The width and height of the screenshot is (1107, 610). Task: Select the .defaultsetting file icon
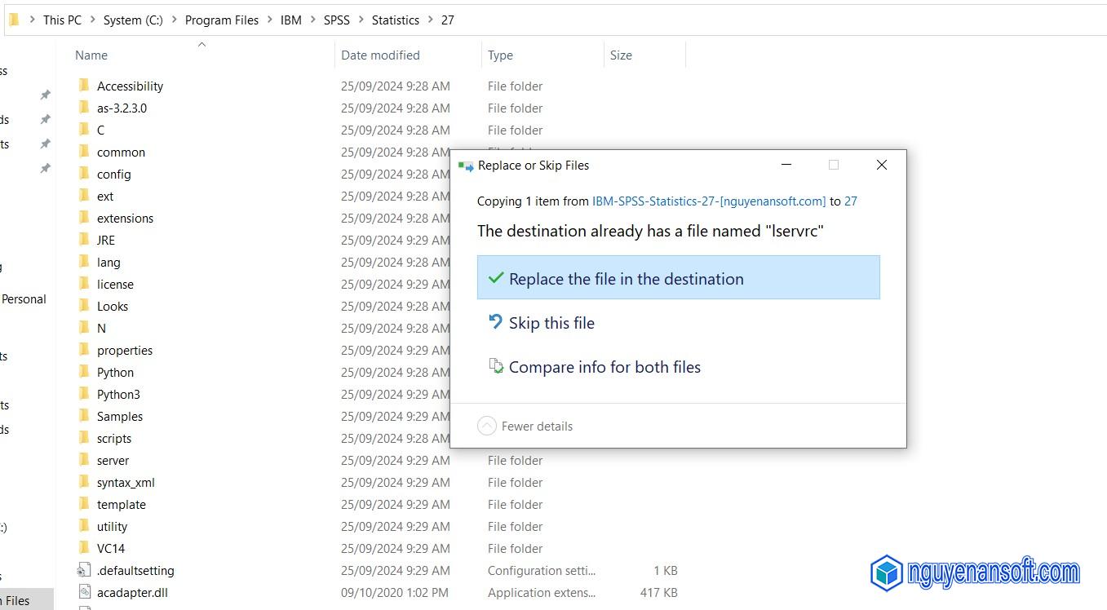[x=84, y=570]
